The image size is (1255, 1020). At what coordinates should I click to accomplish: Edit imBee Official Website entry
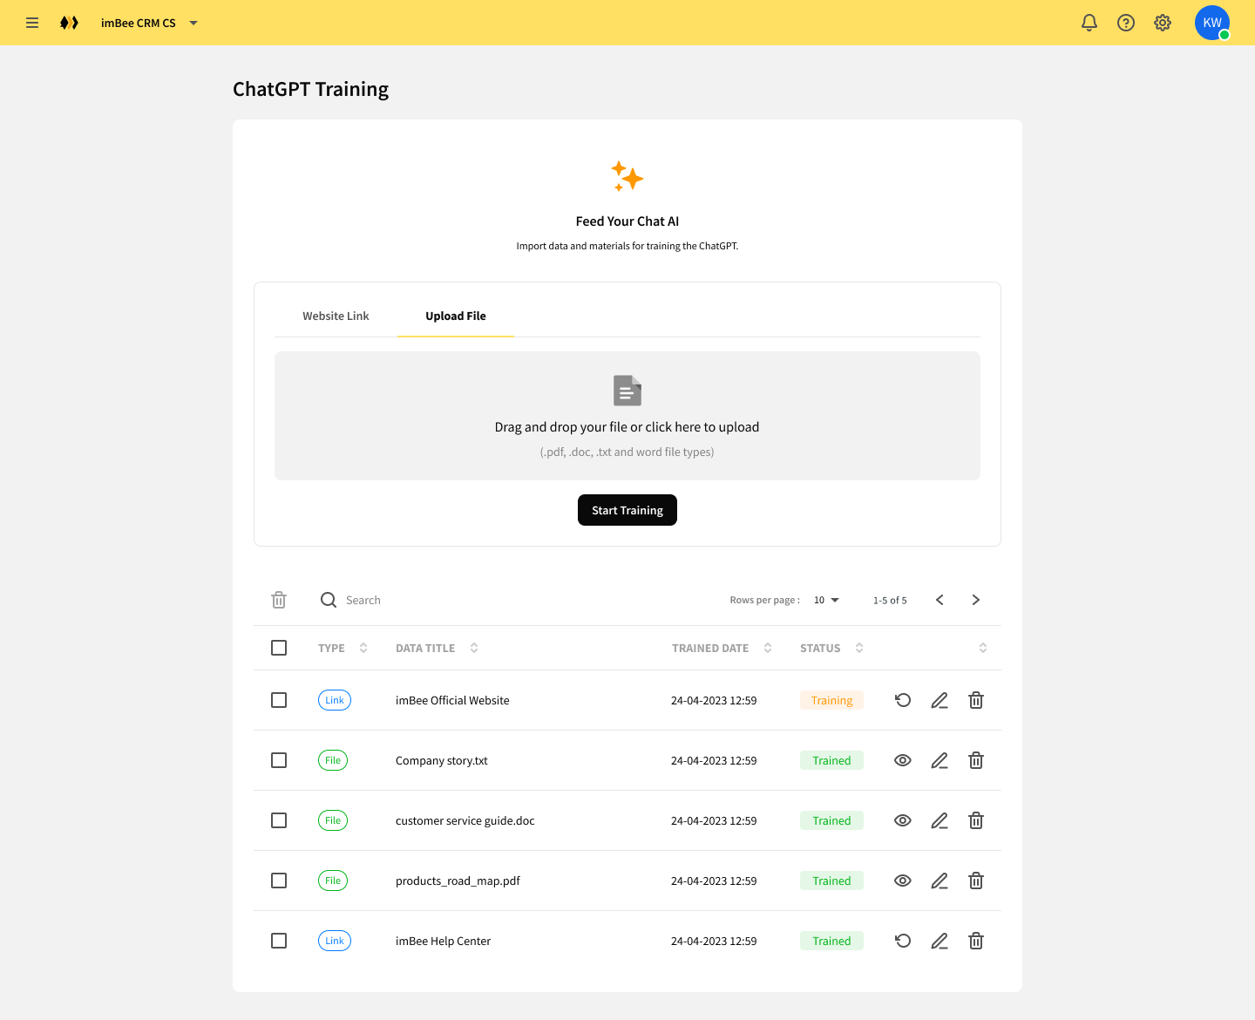point(940,700)
